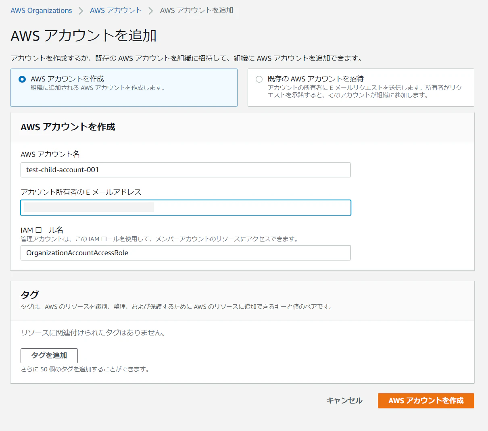
Task: Click the invite description アカウントの所有者に E メールリクエストを送信します…
Action: [365, 92]
